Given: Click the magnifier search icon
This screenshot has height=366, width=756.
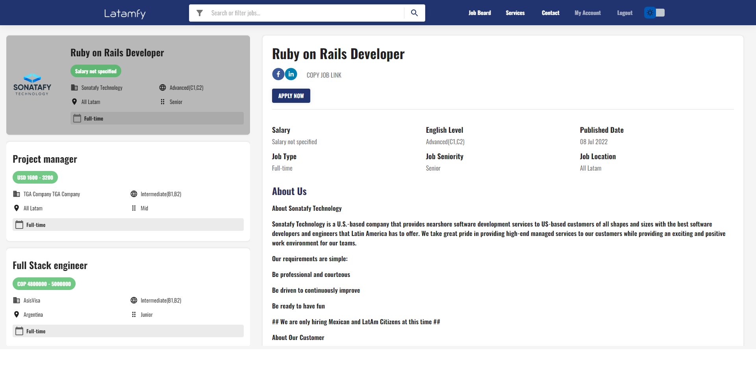Looking at the screenshot, I should pos(414,13).
